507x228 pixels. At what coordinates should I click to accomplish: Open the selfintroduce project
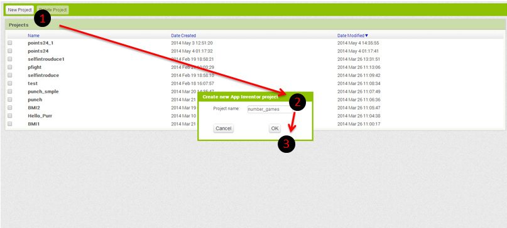43,75
